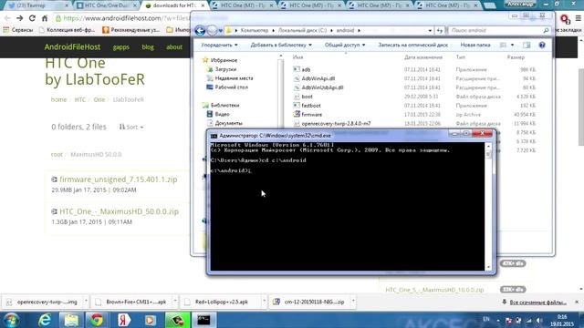Select cmd taskbar icon
This screenshot has width=584, height=328.
[203, 320]
